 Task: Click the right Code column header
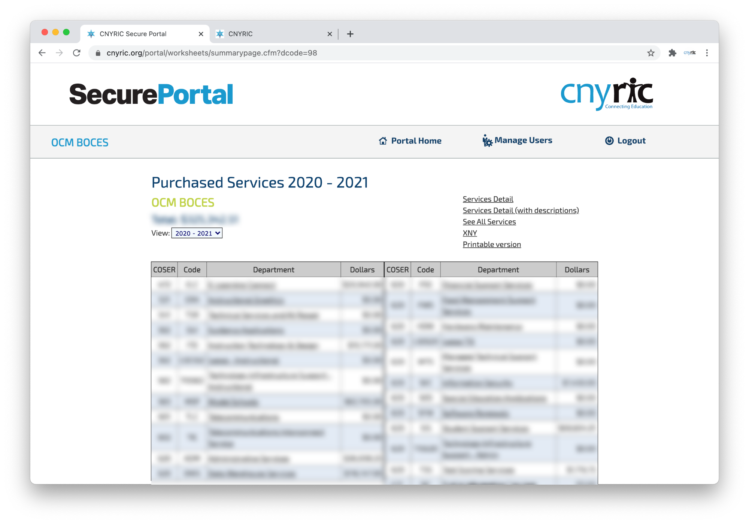425,269
